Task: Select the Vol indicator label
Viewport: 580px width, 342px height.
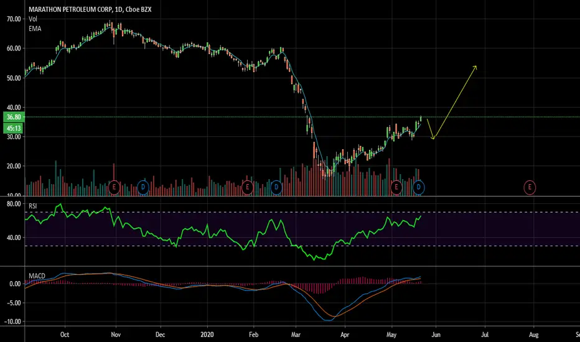Action: pyautogui.click(x=33, y=19)
